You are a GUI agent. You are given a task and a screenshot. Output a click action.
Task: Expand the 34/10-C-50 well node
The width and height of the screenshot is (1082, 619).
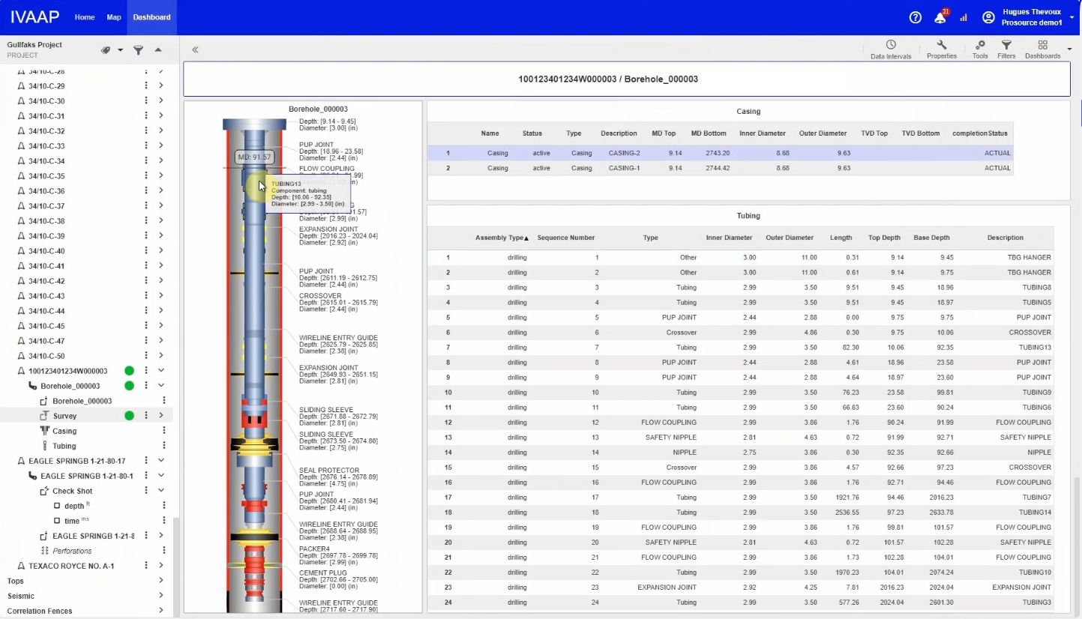click(160, 356)
